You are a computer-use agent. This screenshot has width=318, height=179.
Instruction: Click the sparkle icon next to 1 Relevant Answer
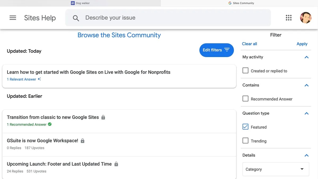point(39,78)
